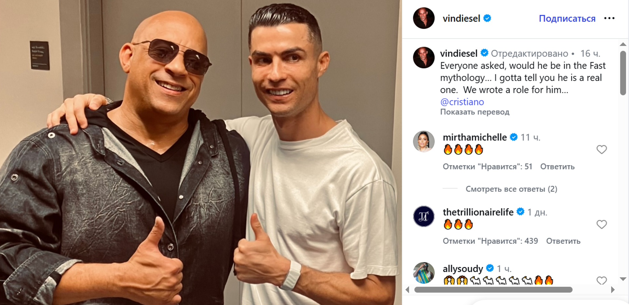Image resolution: width=629 pixels, height=305 pixels.
Task: Reply to thetrillionairelife's comment
Action: 563,241
